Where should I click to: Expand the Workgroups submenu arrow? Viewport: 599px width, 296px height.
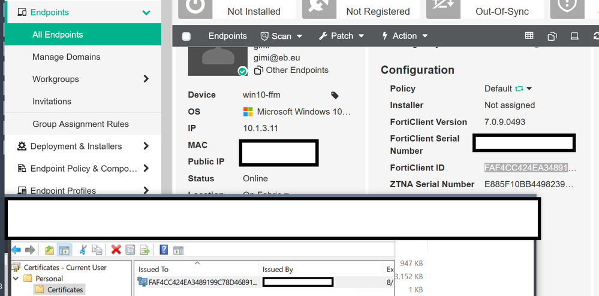click(146, 79)
